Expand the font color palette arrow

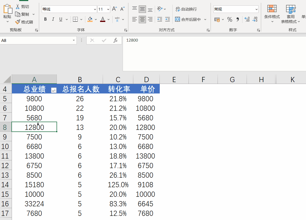click(108, 19)
